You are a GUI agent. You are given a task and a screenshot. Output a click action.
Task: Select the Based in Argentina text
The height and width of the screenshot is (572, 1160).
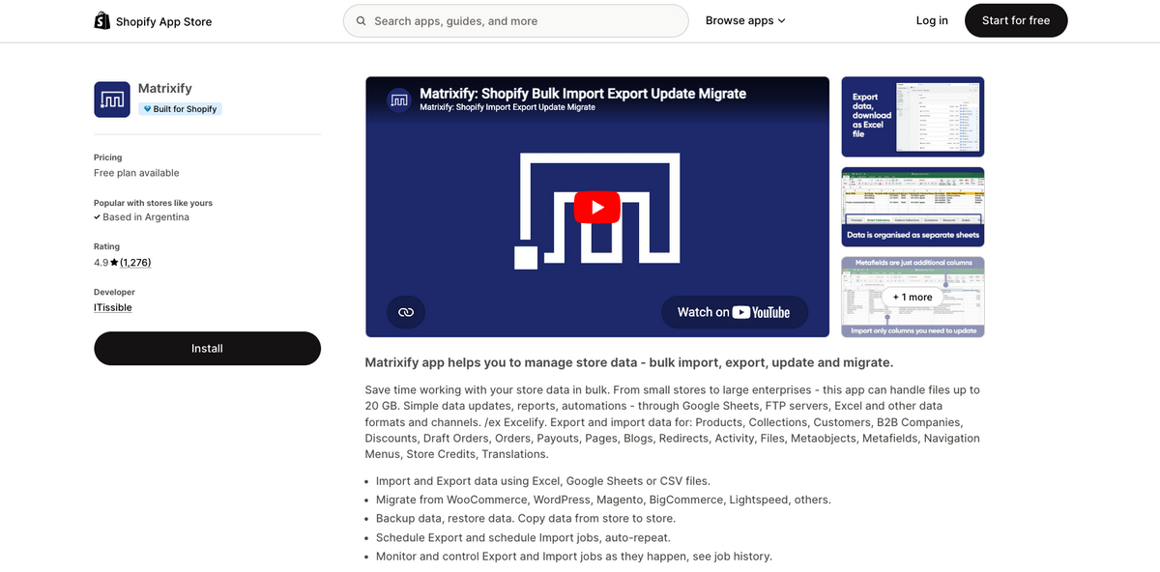(x=146, y=217)
